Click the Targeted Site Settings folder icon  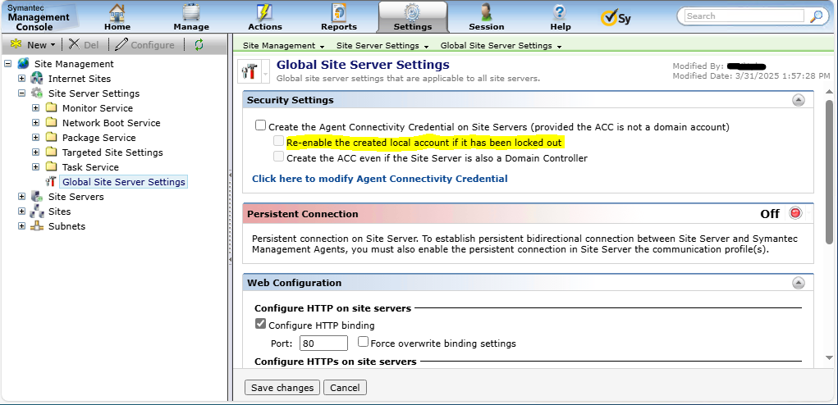tap(51, 152)
